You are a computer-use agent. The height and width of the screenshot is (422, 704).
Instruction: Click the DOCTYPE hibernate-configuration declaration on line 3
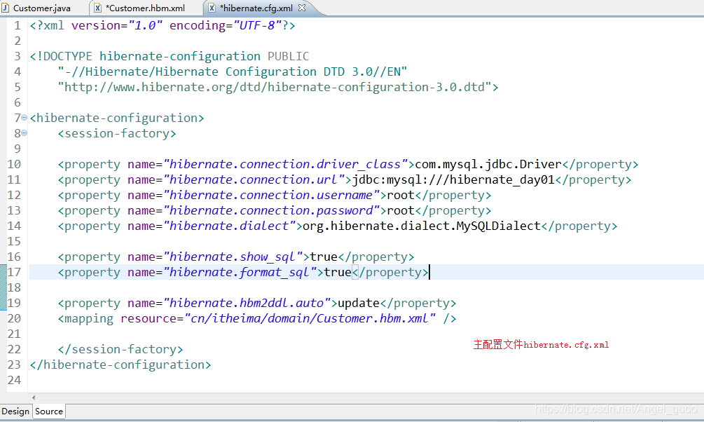point(170,56)
